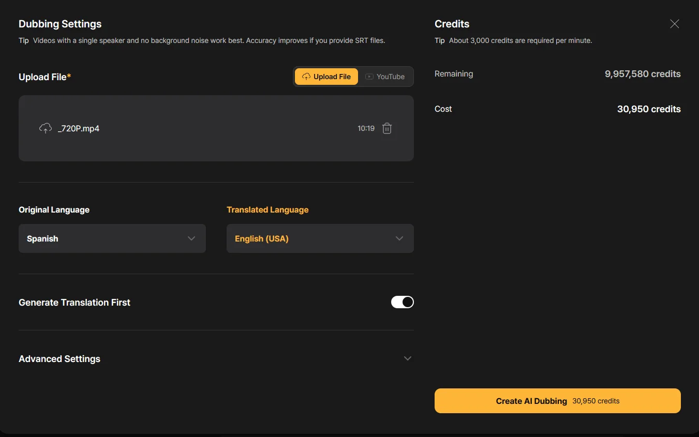The height and width of the screenshot is (437, 699).
Task: Switch to the YouTube source tab
Action: [x=385, y=77]
